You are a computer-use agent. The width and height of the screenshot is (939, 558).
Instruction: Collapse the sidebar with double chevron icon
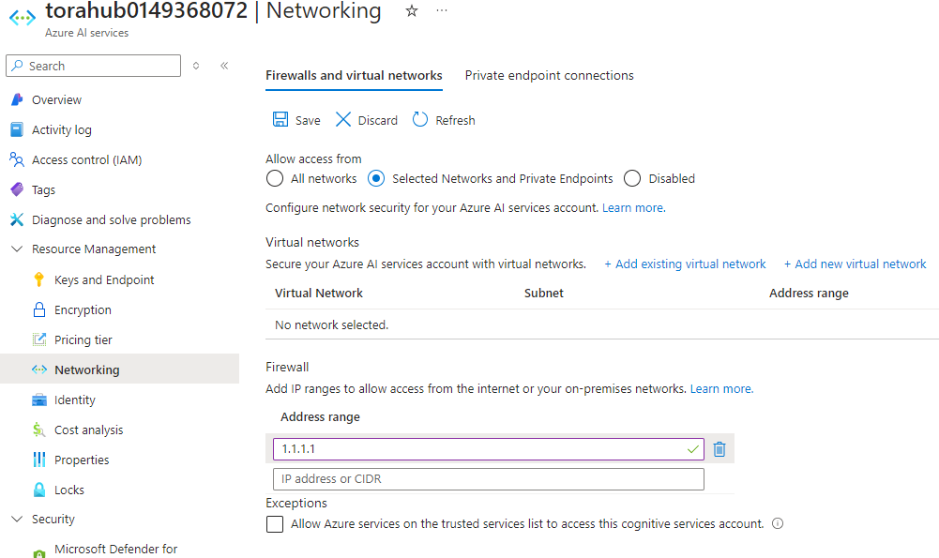(x=224, y=66)
